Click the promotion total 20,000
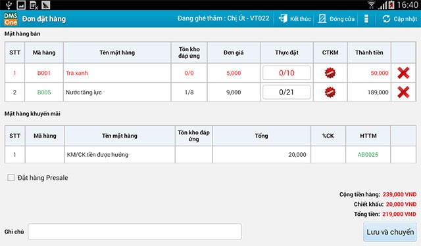The width and height of the screenshot is (421, 246). pos(297,154)
